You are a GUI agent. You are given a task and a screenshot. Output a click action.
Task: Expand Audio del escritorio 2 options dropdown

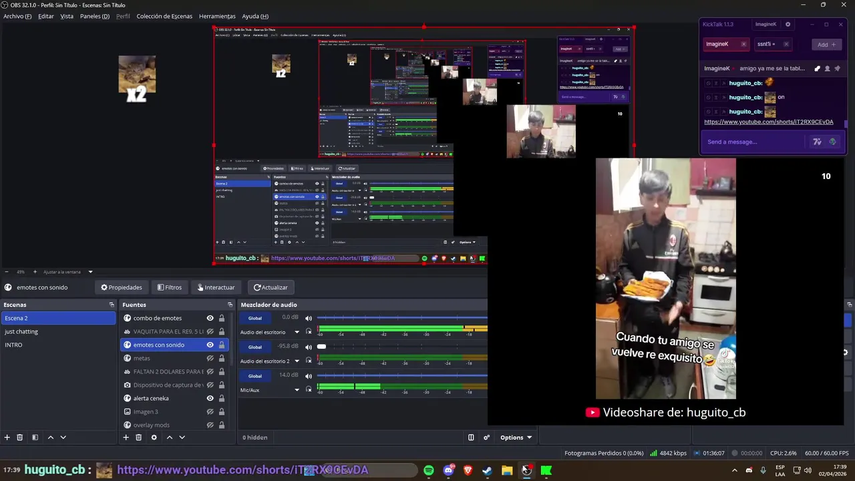(x=297, y=361)
